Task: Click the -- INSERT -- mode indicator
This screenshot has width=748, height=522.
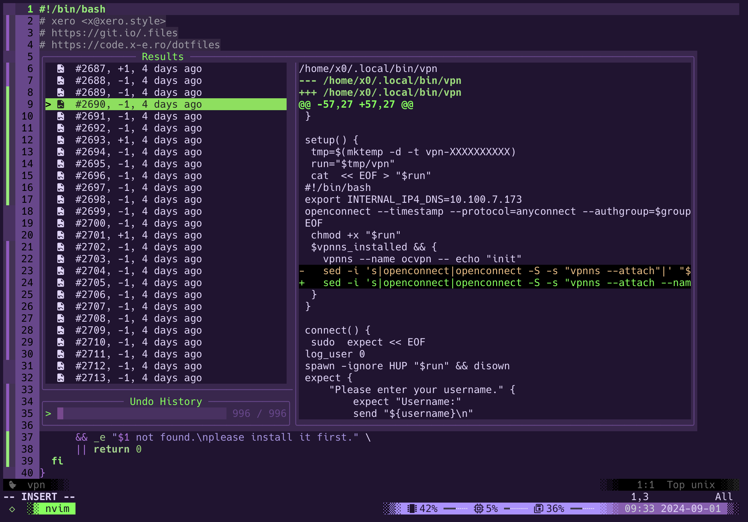Action: (39, 497)
